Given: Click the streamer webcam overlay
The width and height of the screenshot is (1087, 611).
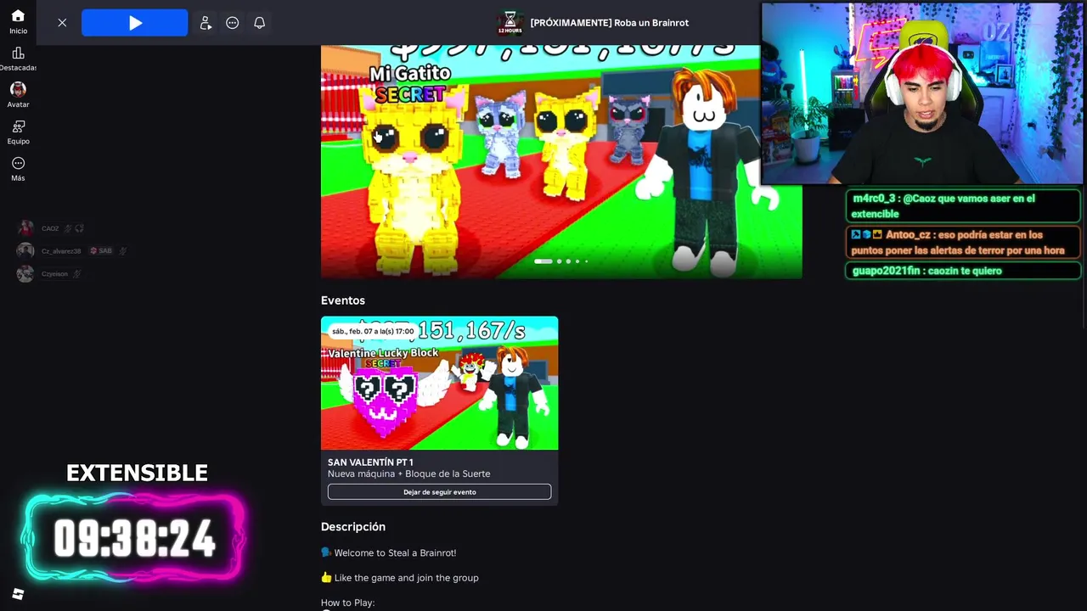Looking at the screenshot, I should coord(922,93).
